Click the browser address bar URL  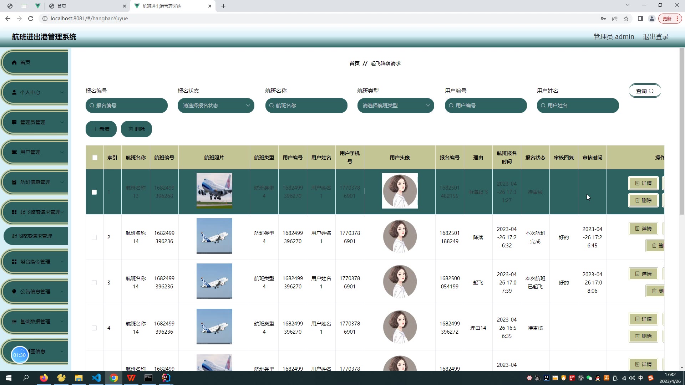(x=89, y=19)
